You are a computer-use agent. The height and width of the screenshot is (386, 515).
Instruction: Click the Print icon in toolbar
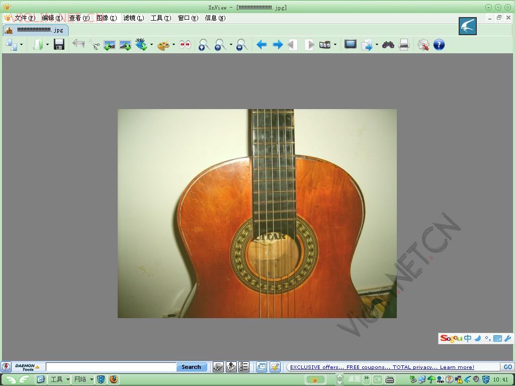(x=404, y=45)
